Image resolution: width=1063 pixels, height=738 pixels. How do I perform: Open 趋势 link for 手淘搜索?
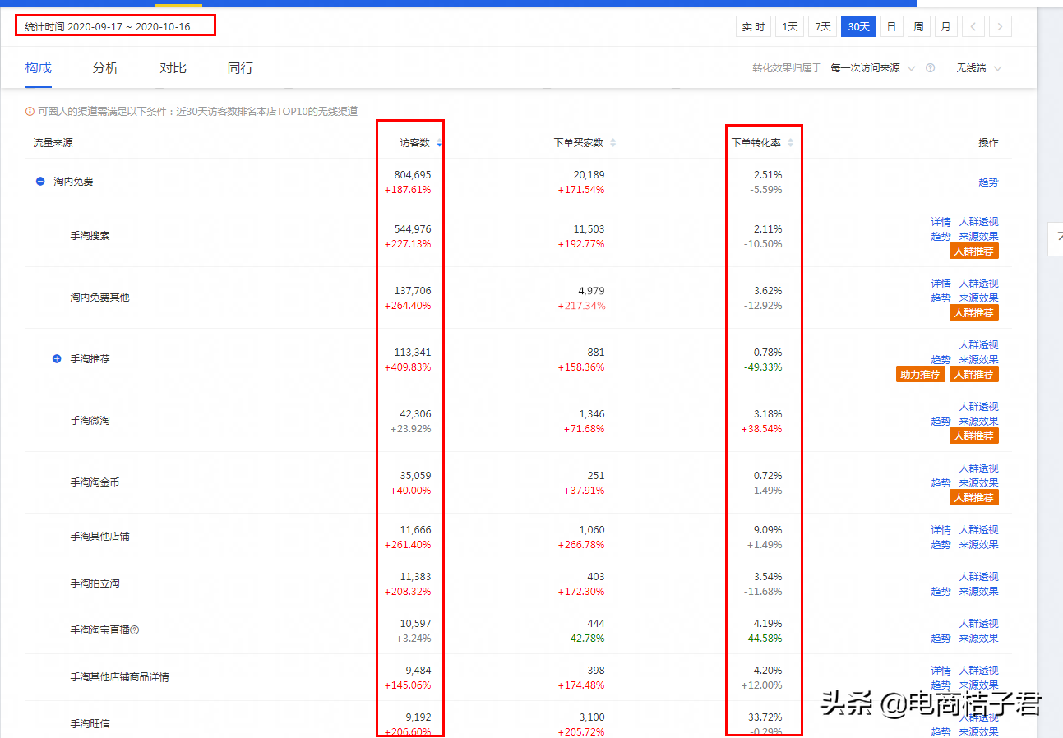[941, 237]
